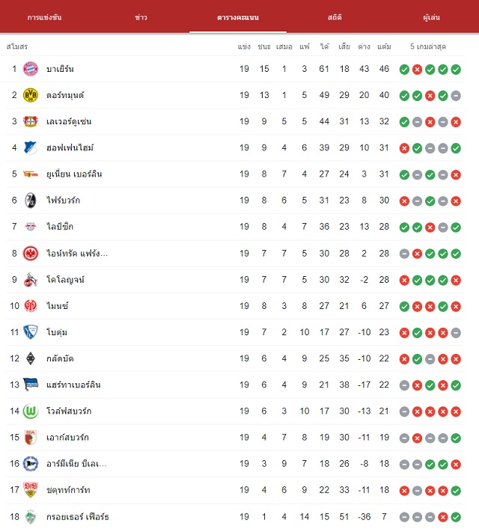Click the VfB Stuttgart crest icon

[x=30, y=490]
